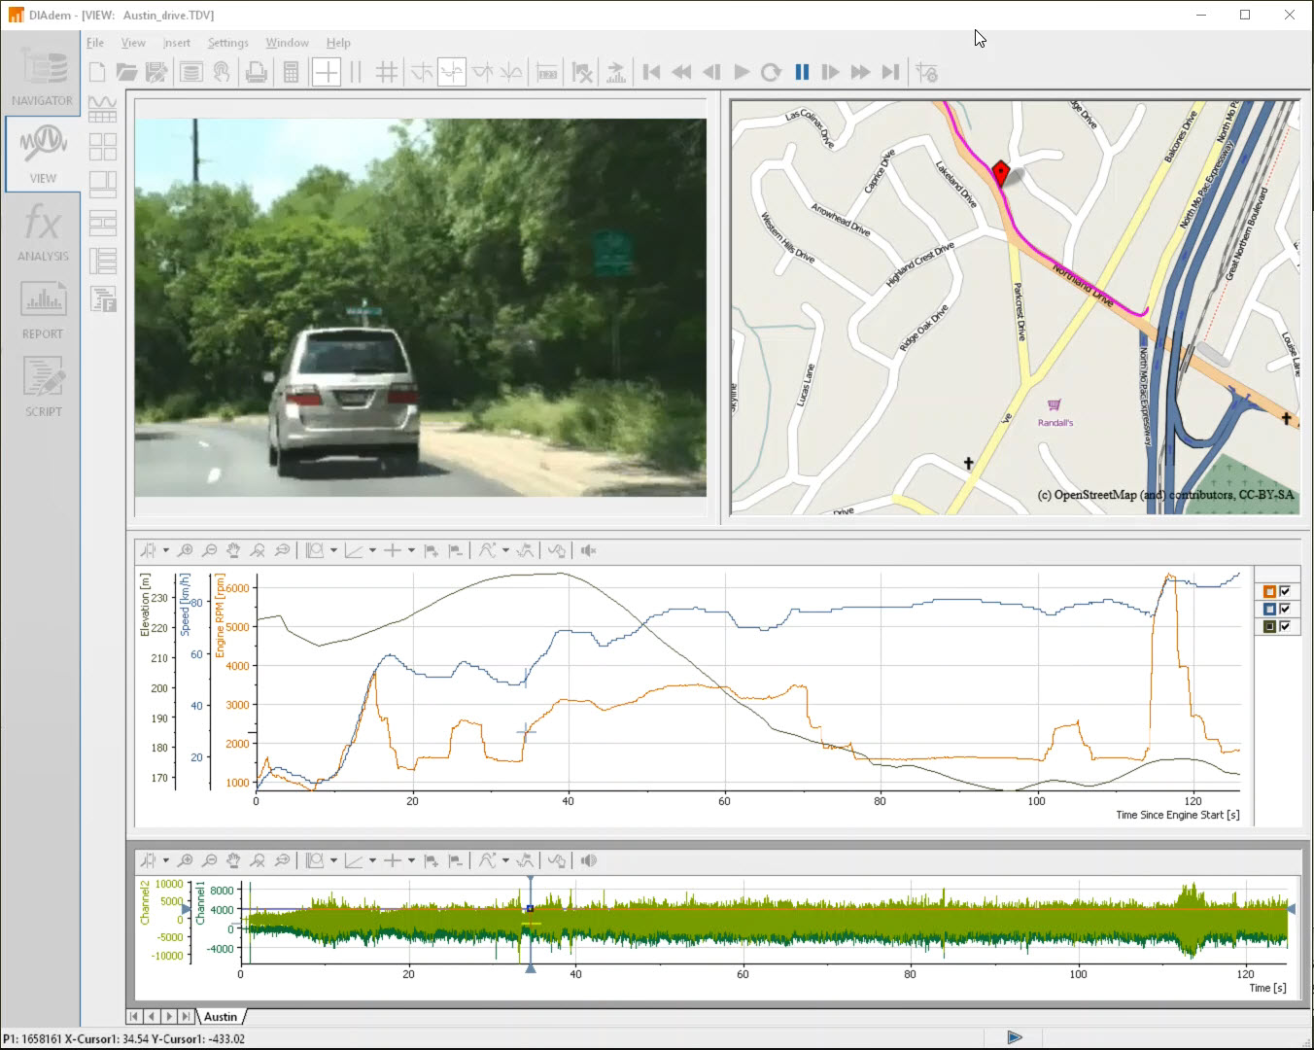This screenshot has width=1314, height=1050.
Task: Select the pan hand tool in upper chart toolbar
Action: click(233, 550)
